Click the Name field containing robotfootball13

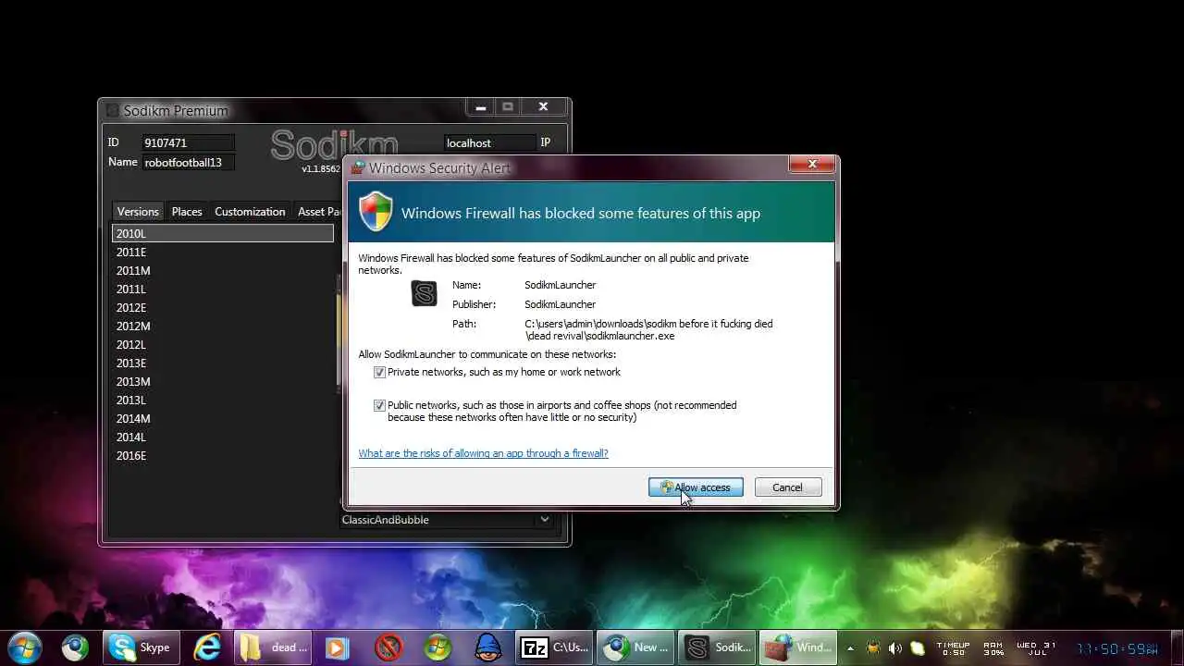pyautogui.click(x=188, y=162)
